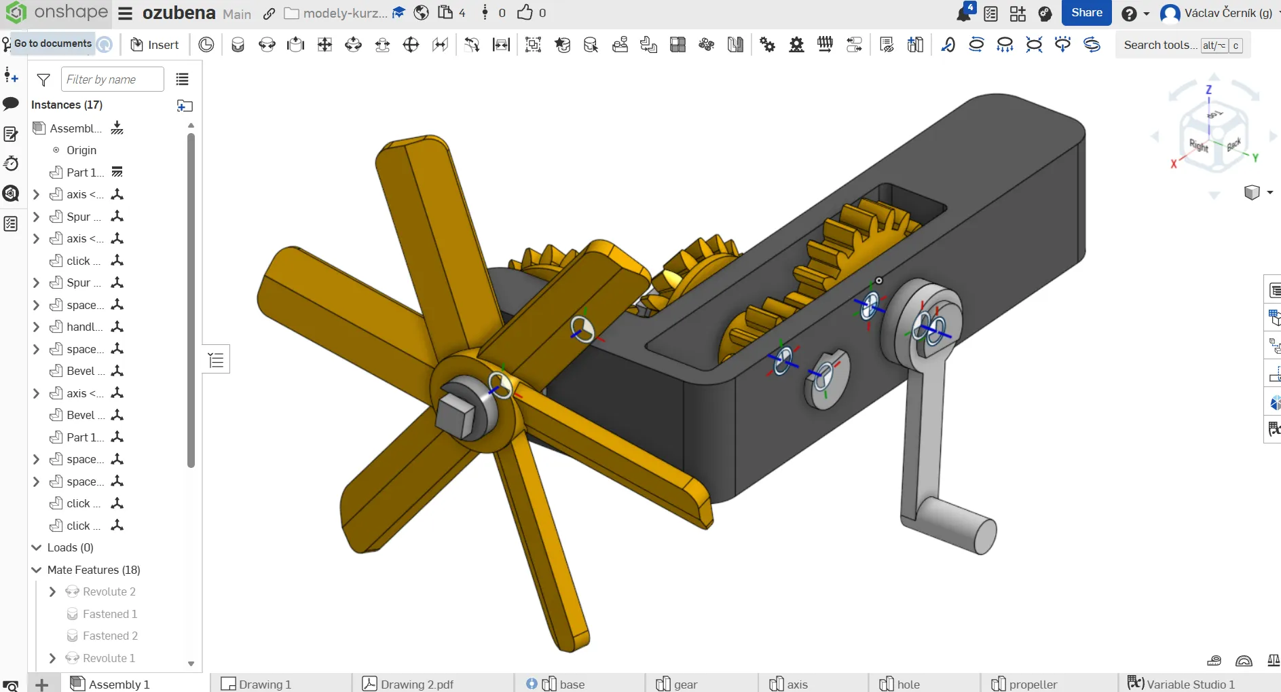Open the view display style dropdown
The image size is (1281, 692).
pyautogui.click(x=1269, y=192)
